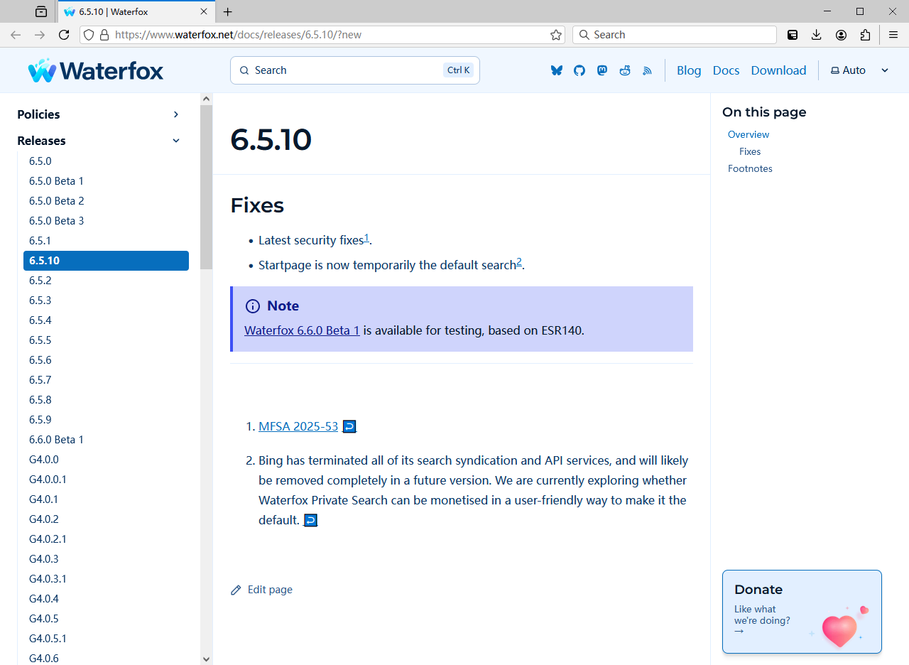Follow footnote 2 after default search
This screenshot has width=909, height=665.
pyautogui.click(x=519, y=262)
